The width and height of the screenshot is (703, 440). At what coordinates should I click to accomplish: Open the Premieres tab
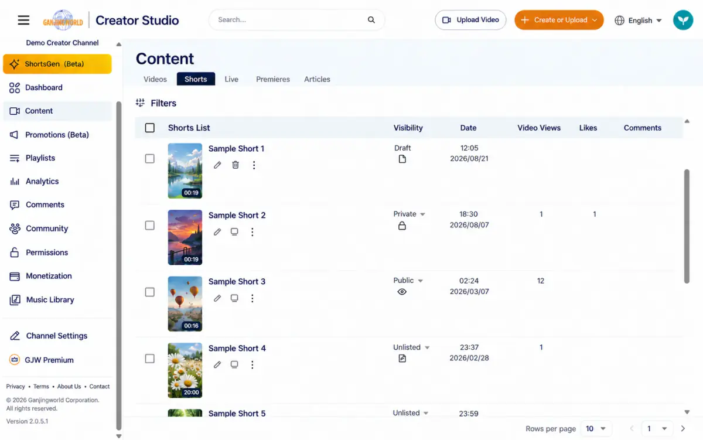[x=273, y=79]
